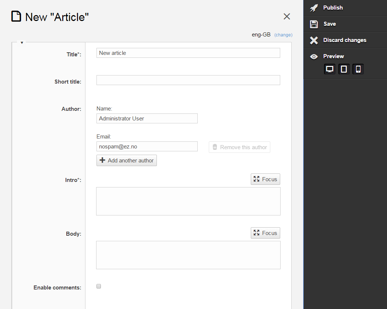
Task: Preview in desktop monitor mode
Action: (x=330, y=69)
